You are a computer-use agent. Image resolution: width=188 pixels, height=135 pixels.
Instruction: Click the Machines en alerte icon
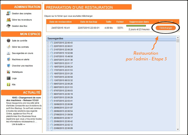[8, 60]
